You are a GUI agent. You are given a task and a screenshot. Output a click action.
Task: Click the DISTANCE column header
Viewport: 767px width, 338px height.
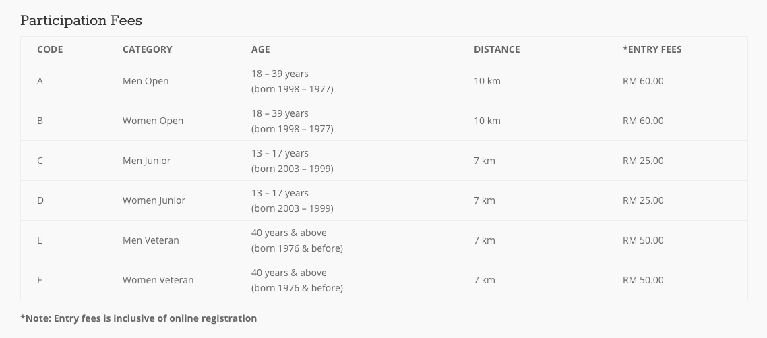(497, 49)
